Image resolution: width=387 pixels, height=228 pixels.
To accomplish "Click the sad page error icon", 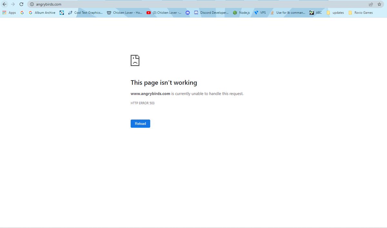I will [x=135, y=60].
